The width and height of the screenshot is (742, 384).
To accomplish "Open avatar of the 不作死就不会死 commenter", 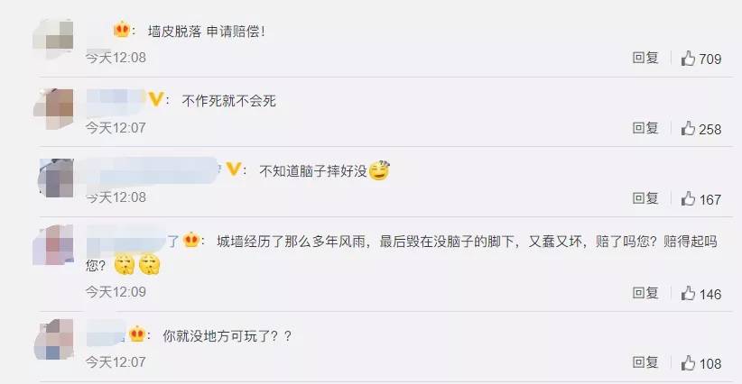I will (53, 109).
